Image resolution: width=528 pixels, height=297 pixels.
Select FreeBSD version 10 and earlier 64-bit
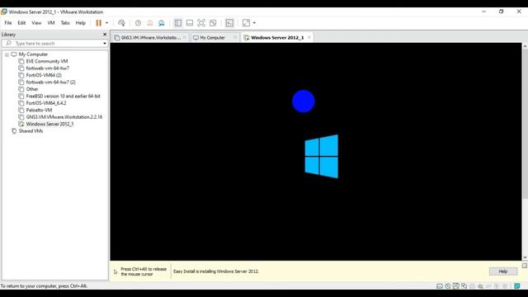63,96
